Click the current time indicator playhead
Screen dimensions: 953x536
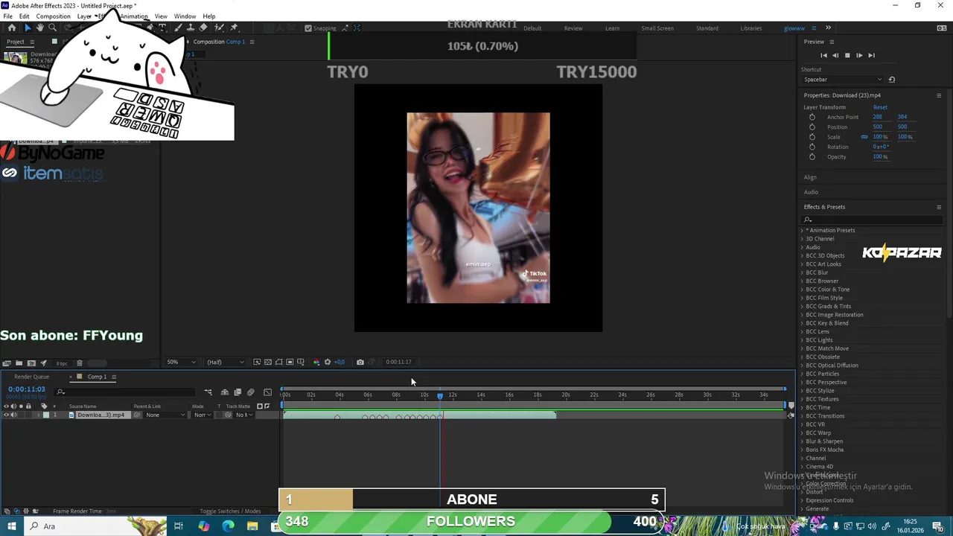coord(440,396)
